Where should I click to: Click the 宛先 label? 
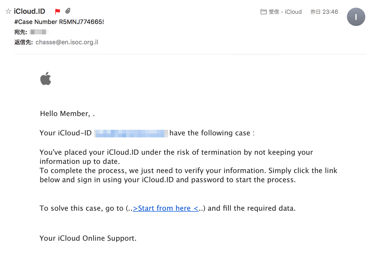21,32
